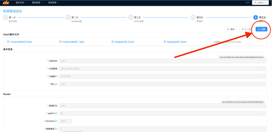
Task: Click the fourth step checkmark icon
Action: (193, 18)
